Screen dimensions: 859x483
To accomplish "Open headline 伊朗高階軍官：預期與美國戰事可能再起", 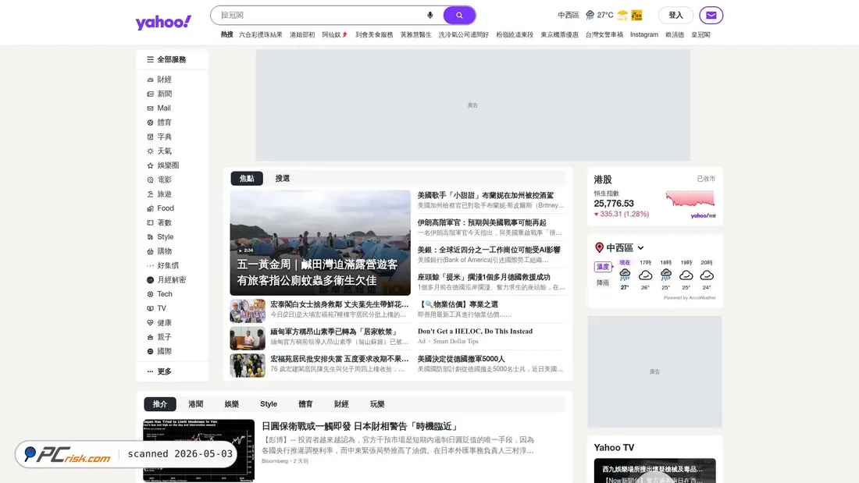I will tap(482, 223).
